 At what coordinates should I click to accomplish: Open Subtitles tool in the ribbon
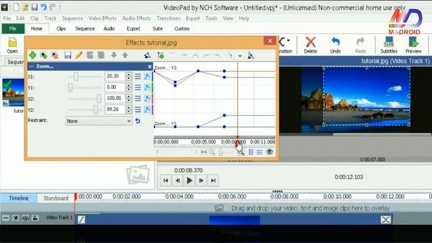[389, 45]
